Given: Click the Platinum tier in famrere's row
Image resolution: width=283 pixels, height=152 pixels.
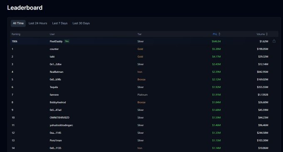Looking at the screenshot, I should click(x=143, y=95).
